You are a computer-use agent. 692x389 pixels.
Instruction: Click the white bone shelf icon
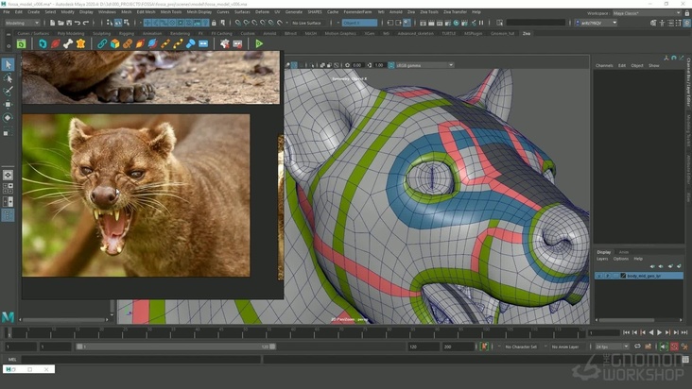[x=68, y=43]
